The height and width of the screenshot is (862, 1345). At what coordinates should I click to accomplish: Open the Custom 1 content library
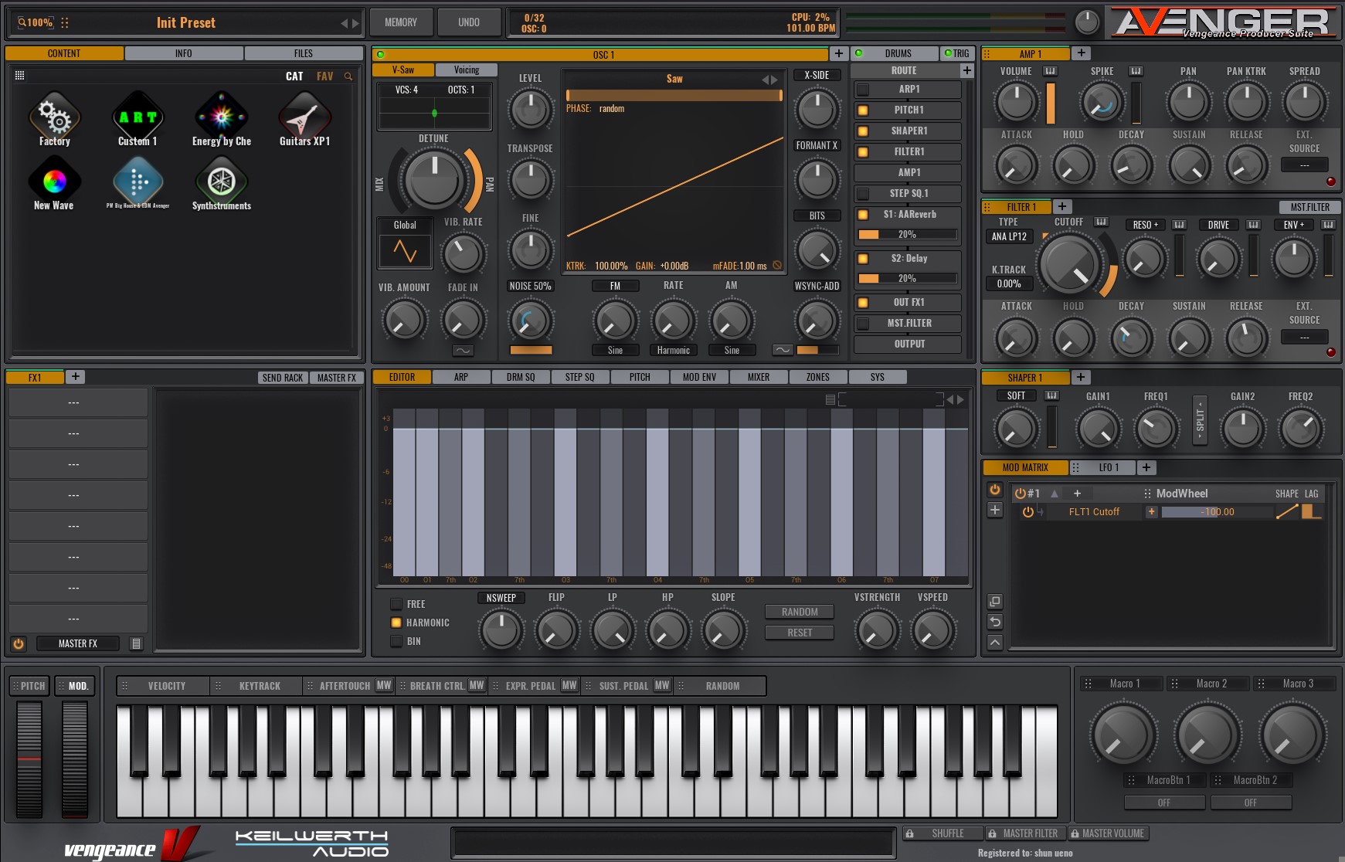click(x=138, y=119)
